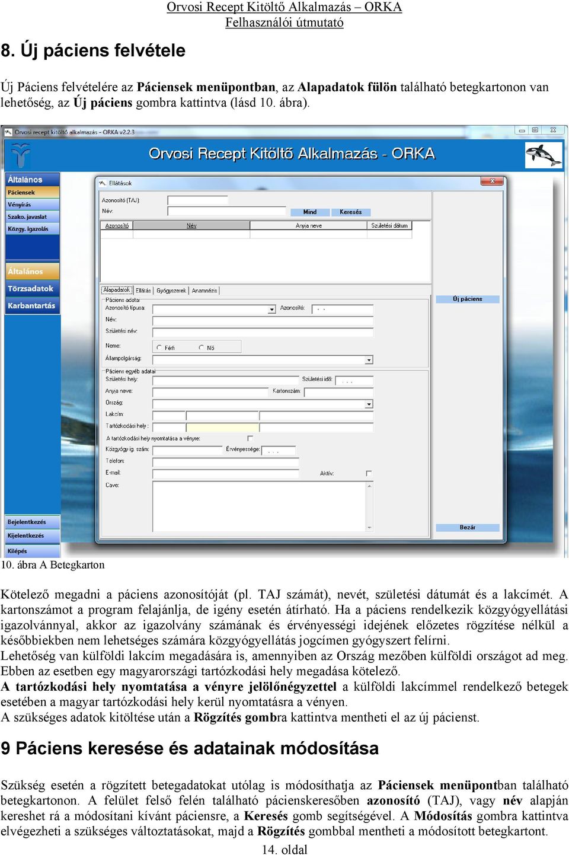Expand the Karbantartás sidebar section

pyautogui.click(x=33, y=306)
